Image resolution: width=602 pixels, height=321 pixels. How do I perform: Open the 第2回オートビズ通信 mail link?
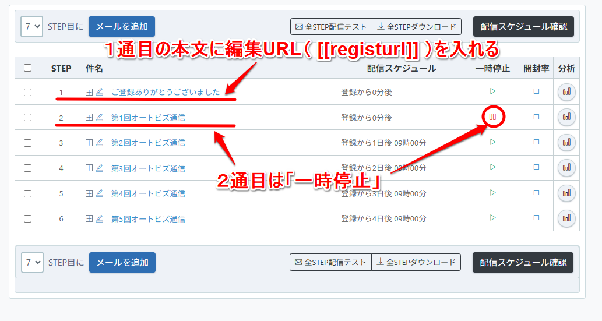coord(148,143)
